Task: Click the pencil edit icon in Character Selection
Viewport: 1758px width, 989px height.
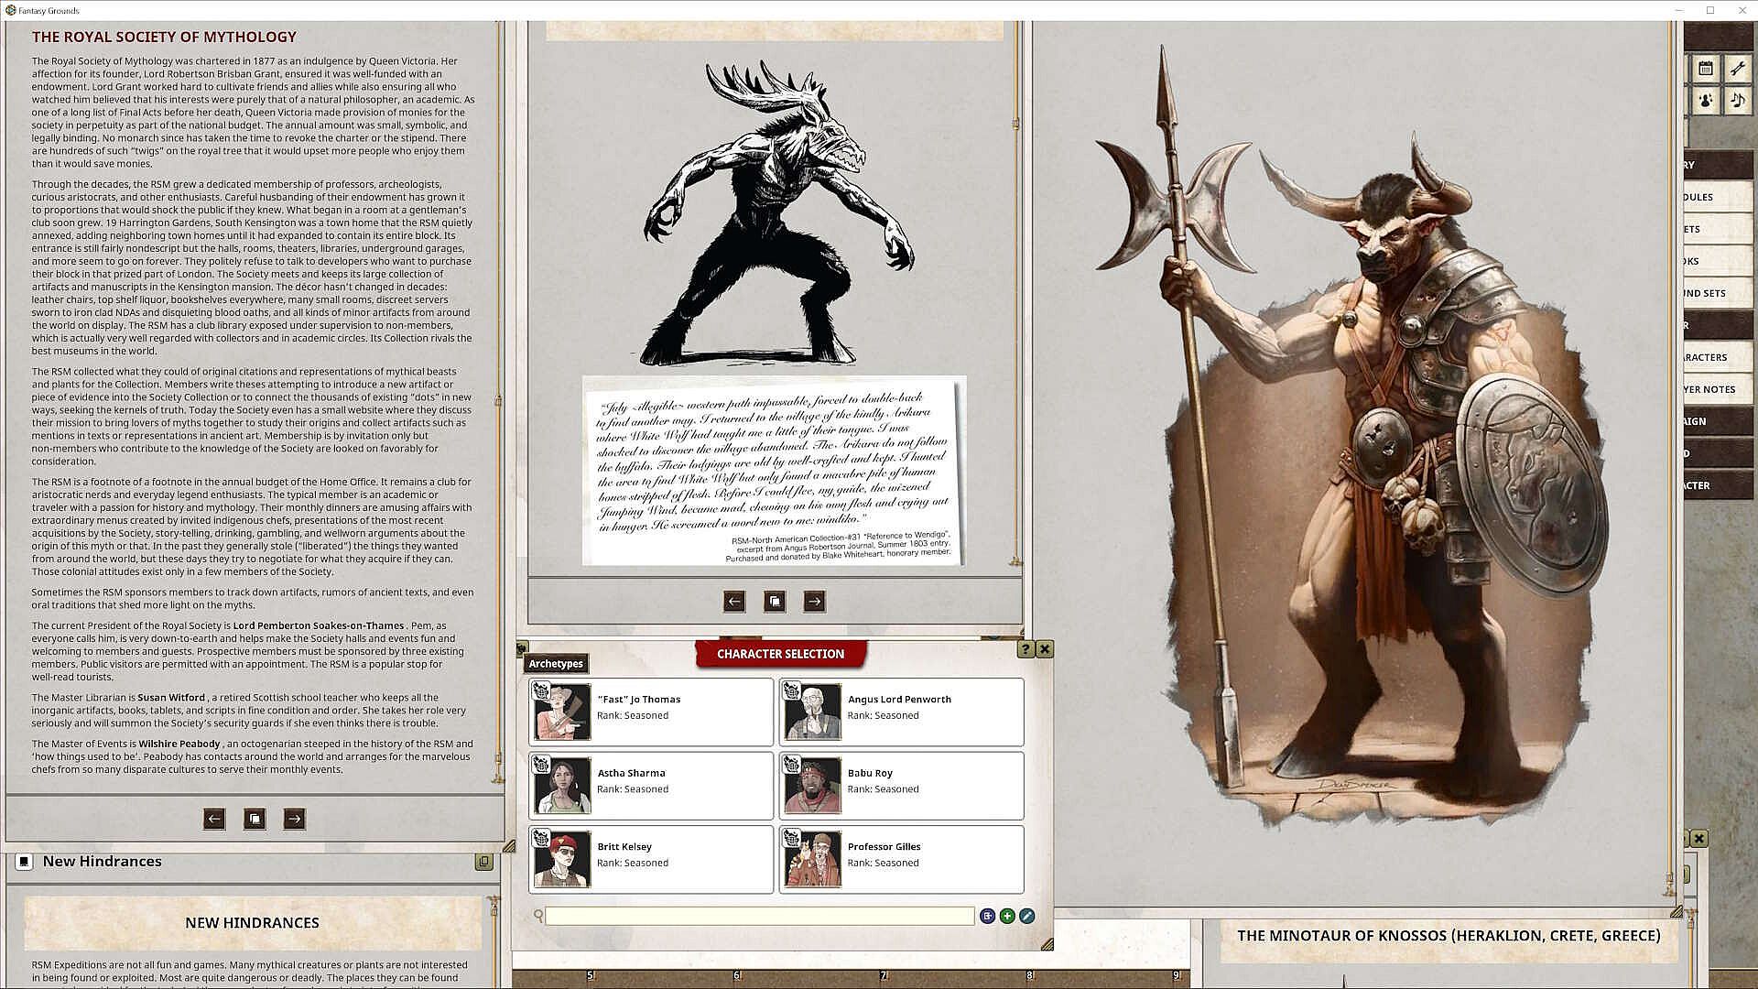Action: pyautogui.click(x=1026, y=916)
